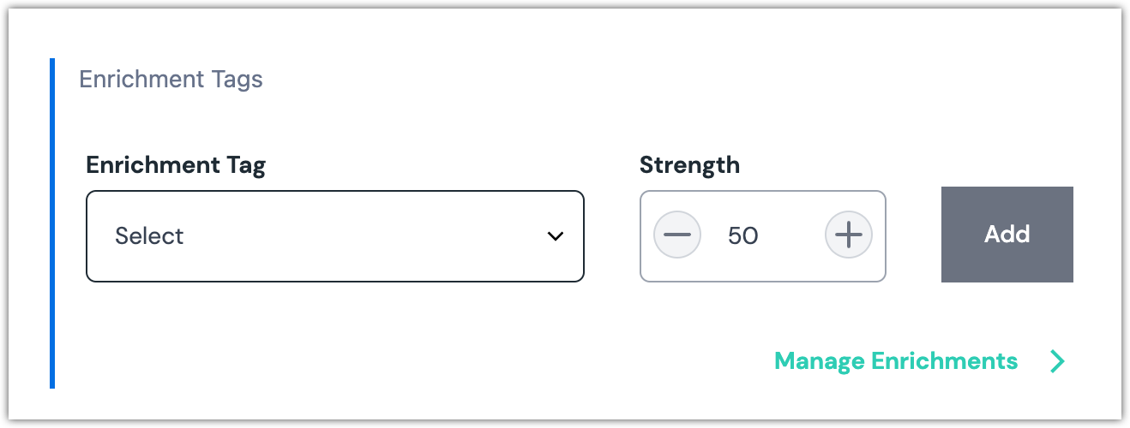
Task: Click the blue vertical section bar
Action: pyautogui.click(x=52, y=223)
